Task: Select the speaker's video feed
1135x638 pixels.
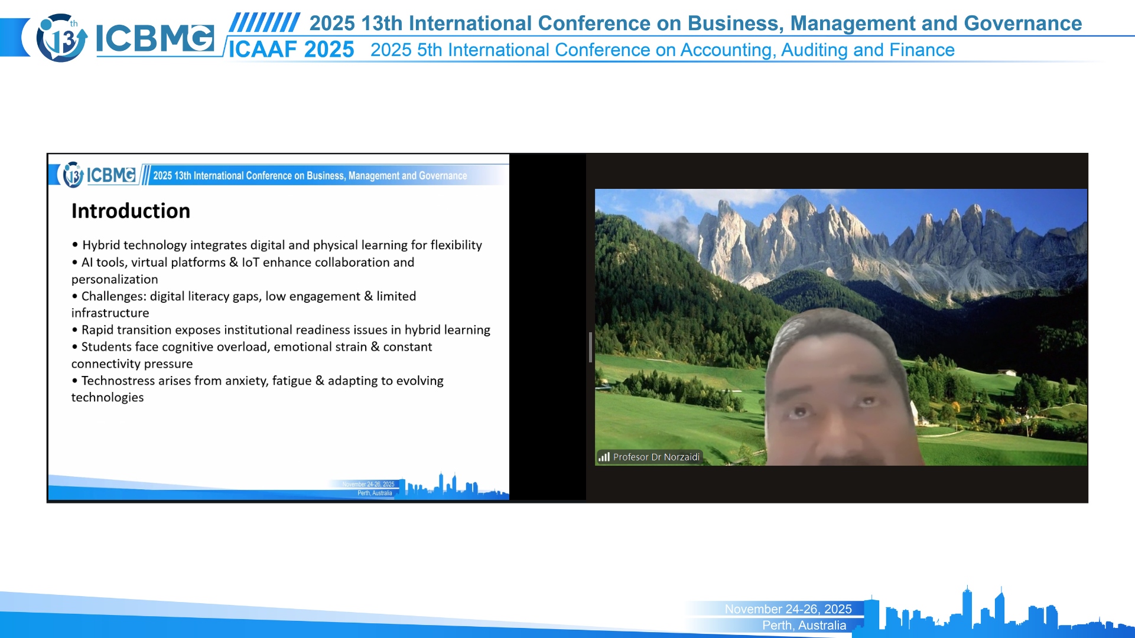Action: click(x=840, y=327)
